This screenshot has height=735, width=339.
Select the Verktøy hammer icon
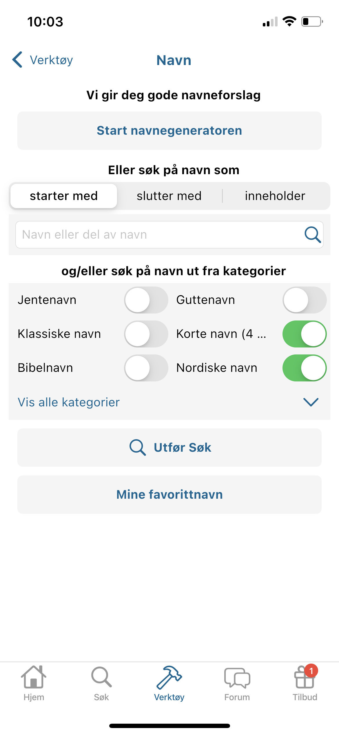click(x=169, y=677)
